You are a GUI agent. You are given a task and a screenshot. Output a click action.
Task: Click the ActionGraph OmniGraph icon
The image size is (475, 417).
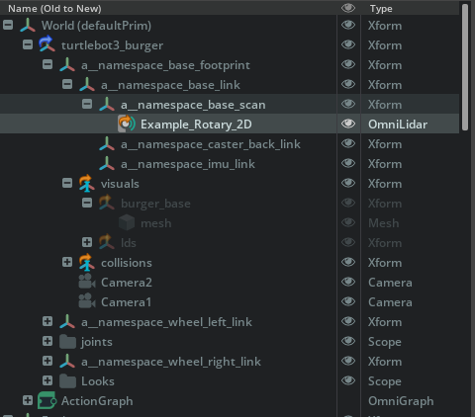pyautogui.click(x=47, y=400)
